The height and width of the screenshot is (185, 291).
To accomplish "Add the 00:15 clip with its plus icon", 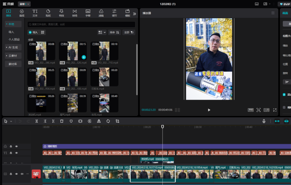I will click(84, 57).
